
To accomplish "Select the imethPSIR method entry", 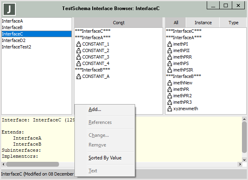I will pos(183,70).
